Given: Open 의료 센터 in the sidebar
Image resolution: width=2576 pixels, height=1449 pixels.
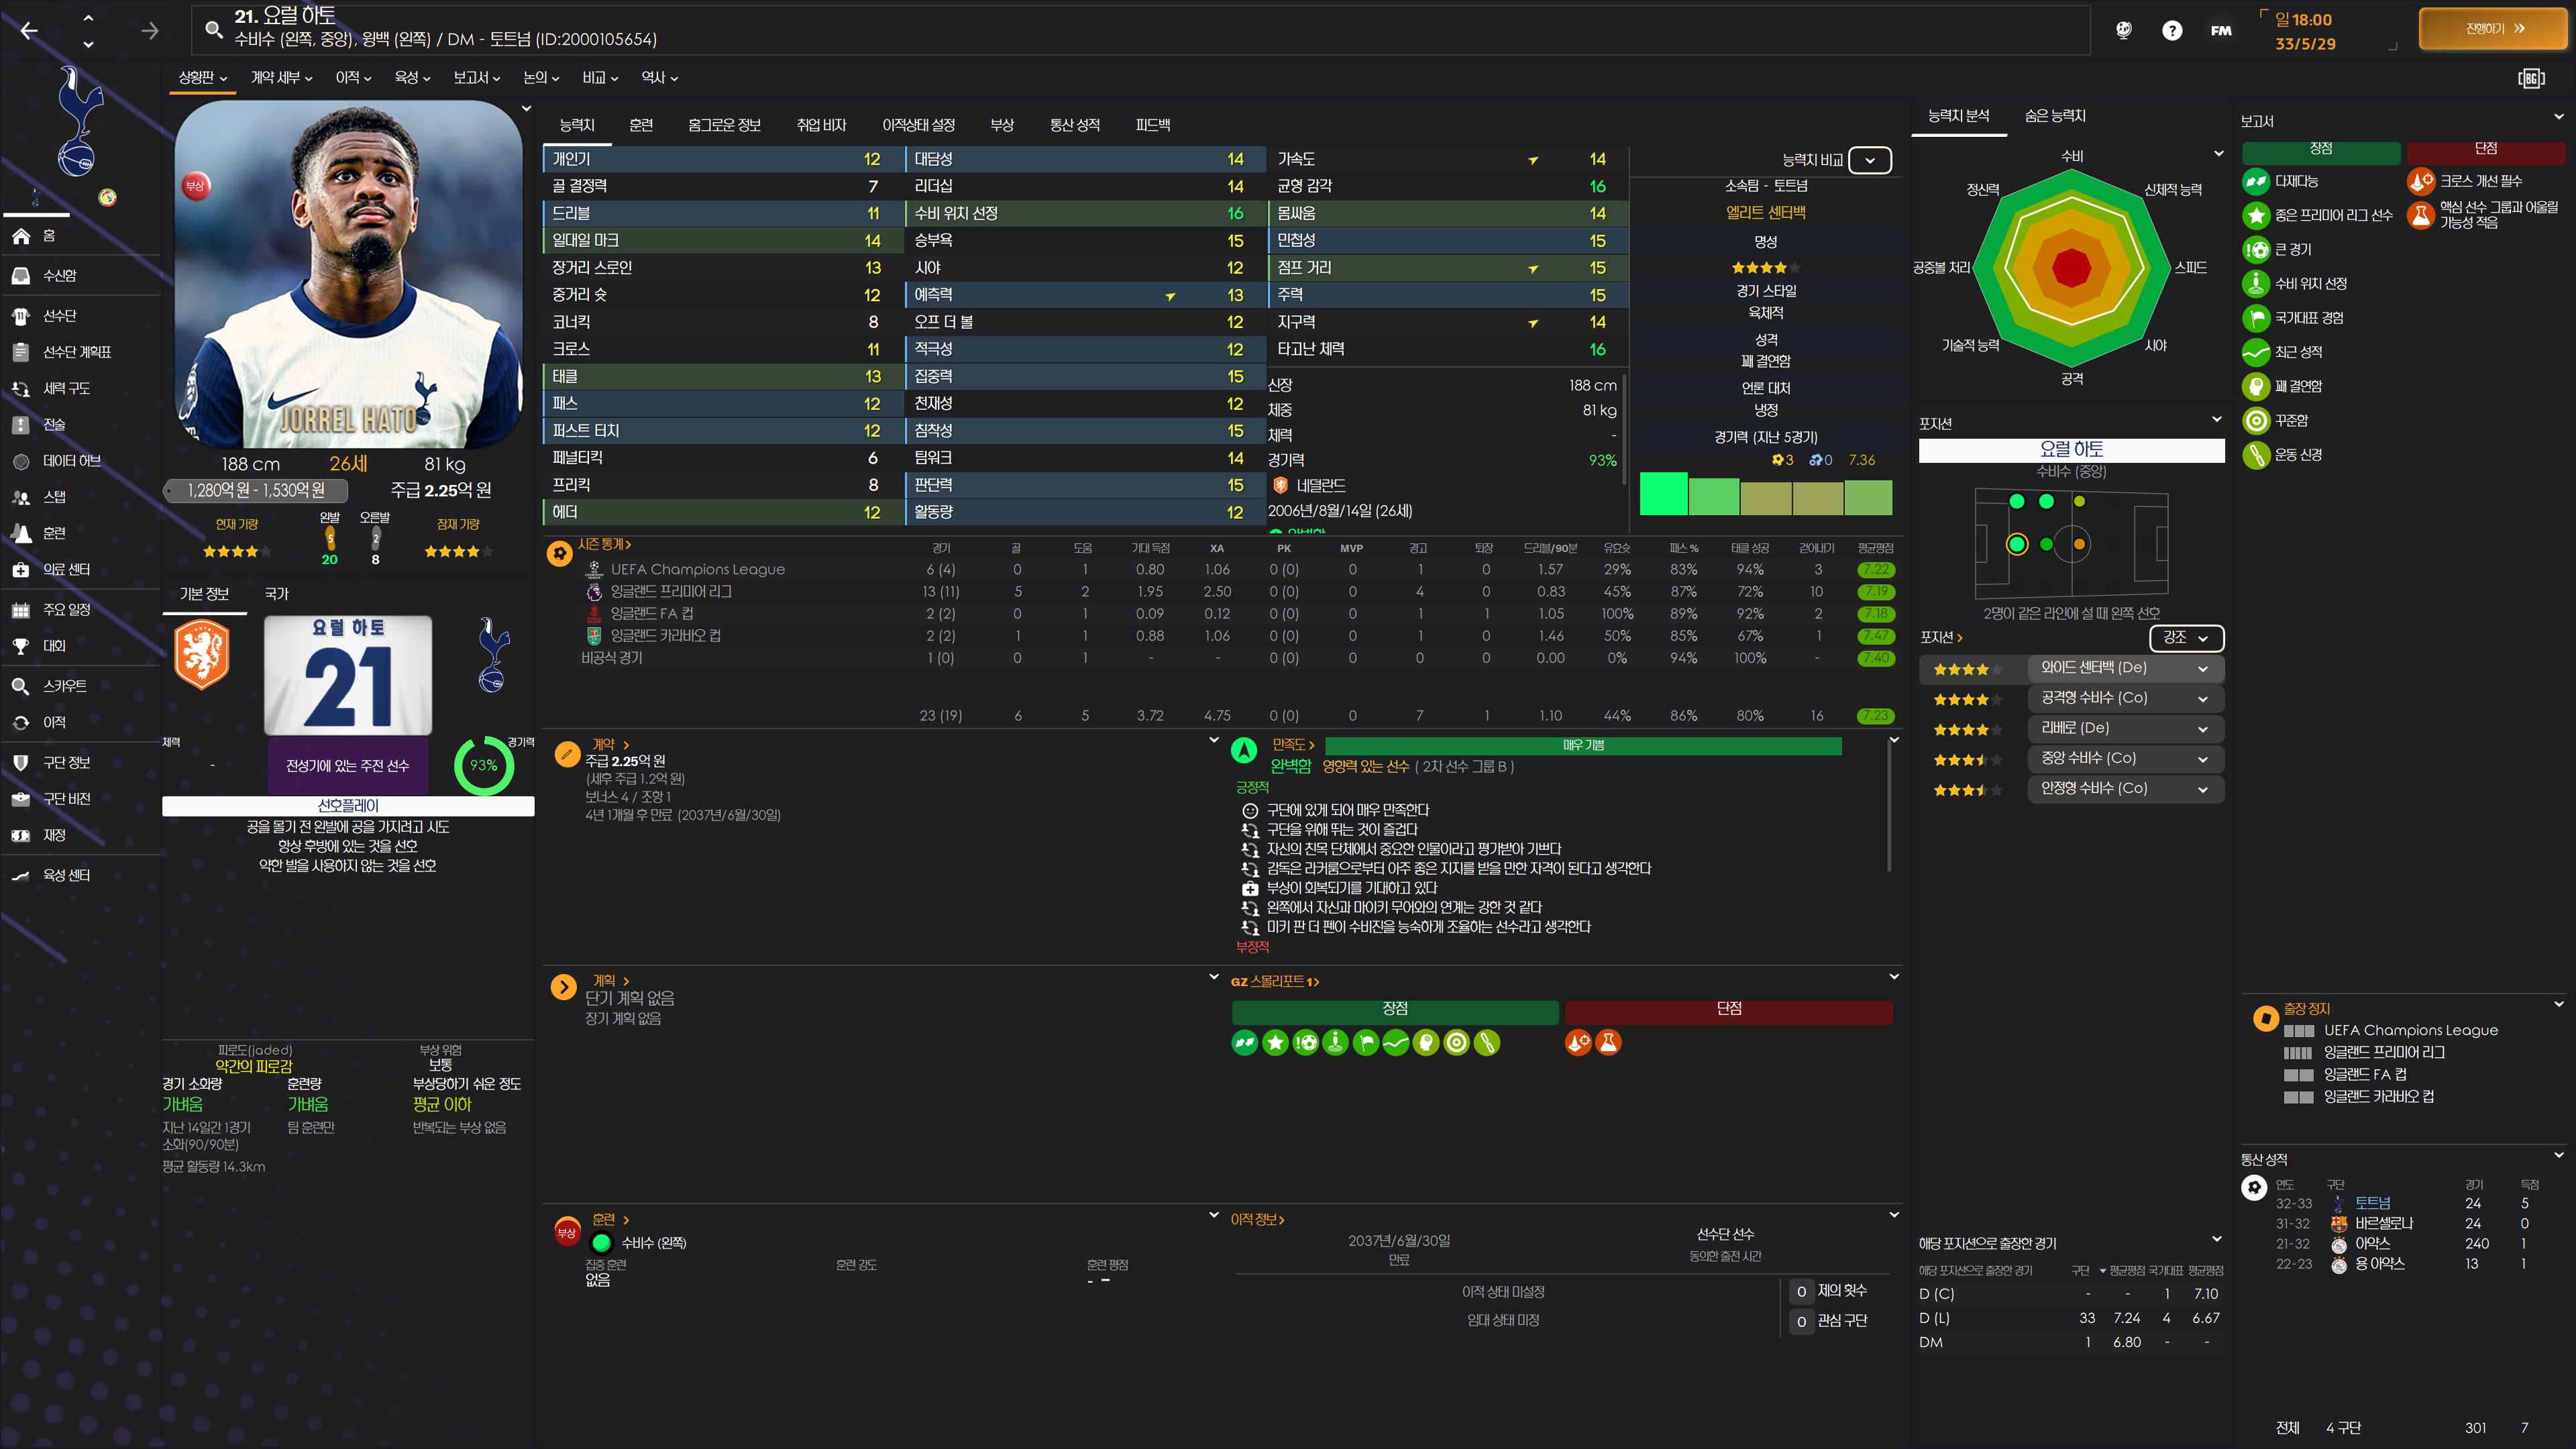Looking at the screenshot, I should [66, 569].
